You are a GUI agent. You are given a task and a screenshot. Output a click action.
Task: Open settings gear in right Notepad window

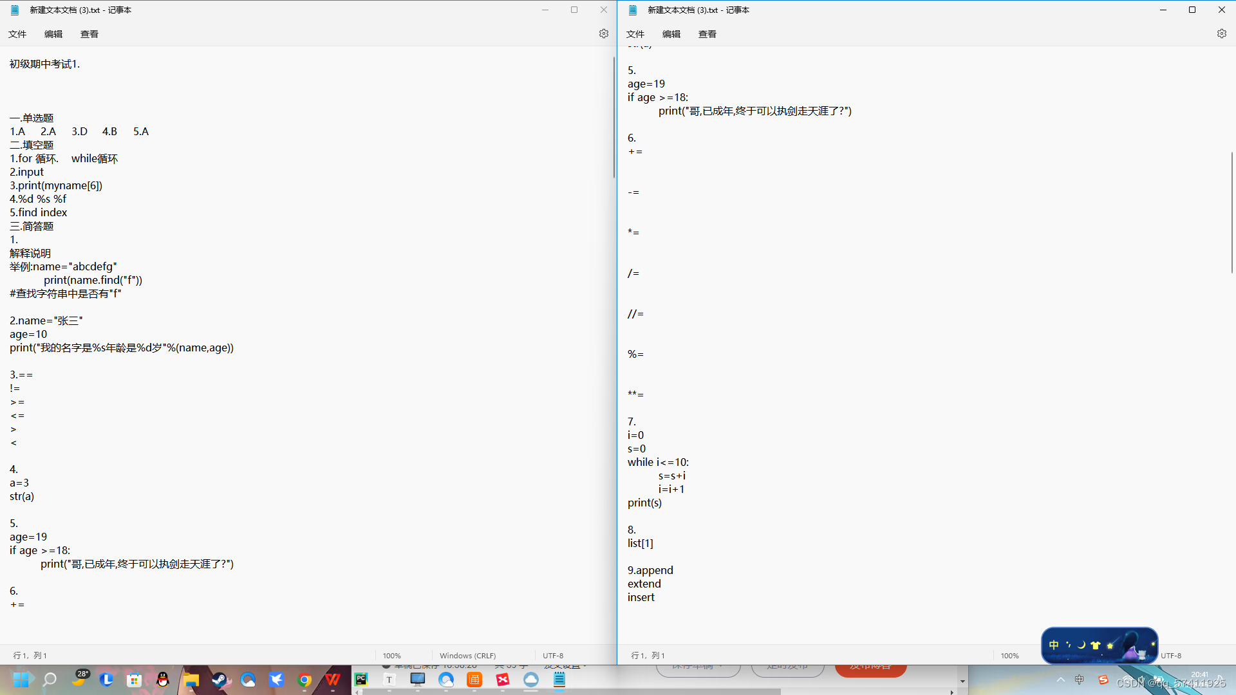[x=1221, y=33]
